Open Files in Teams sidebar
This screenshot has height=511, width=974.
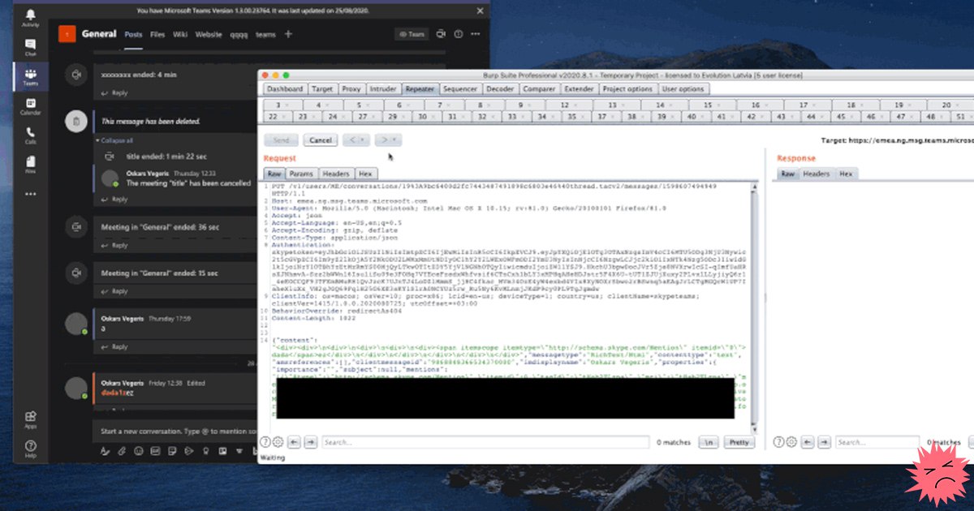coord(30,165)
